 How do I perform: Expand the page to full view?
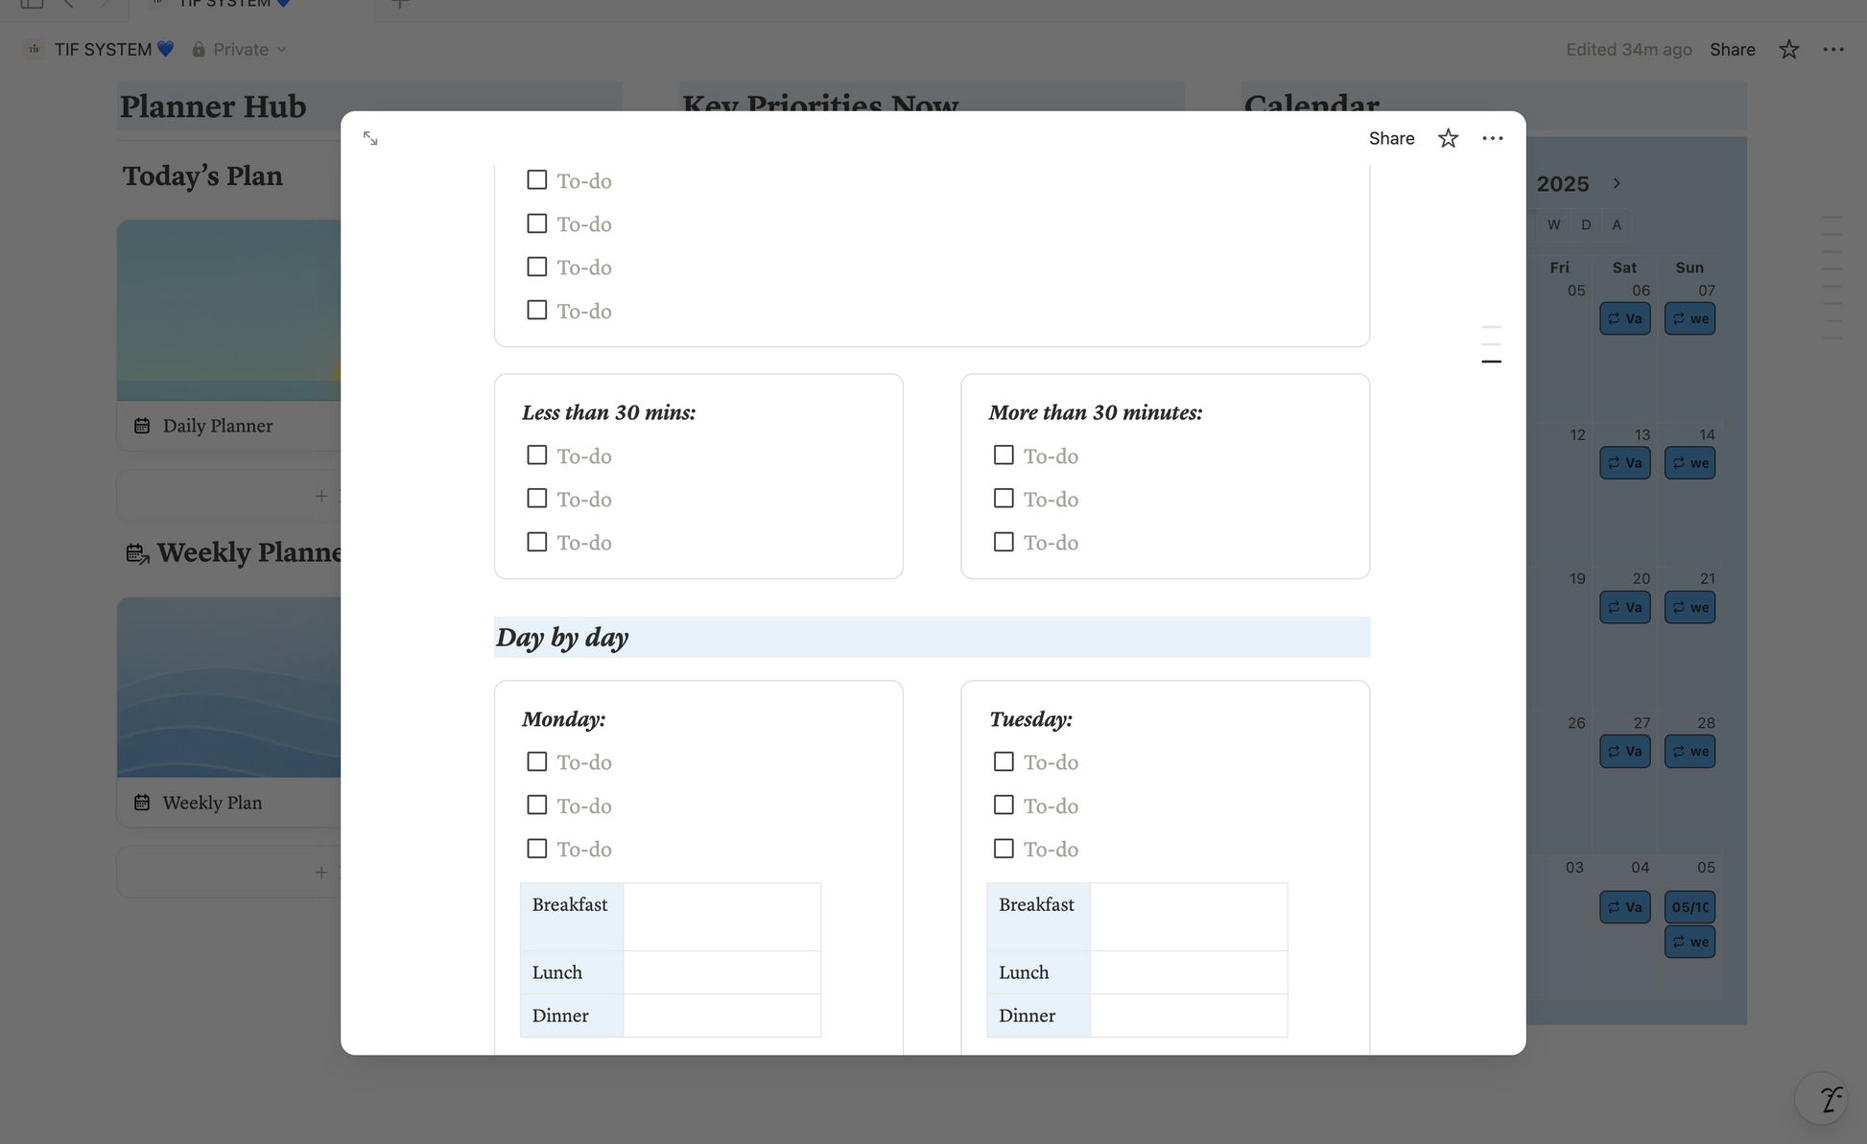(x=370, y=139)
